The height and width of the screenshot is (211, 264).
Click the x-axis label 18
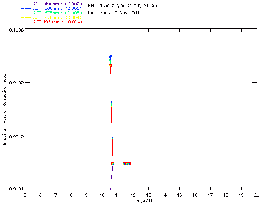226,195
